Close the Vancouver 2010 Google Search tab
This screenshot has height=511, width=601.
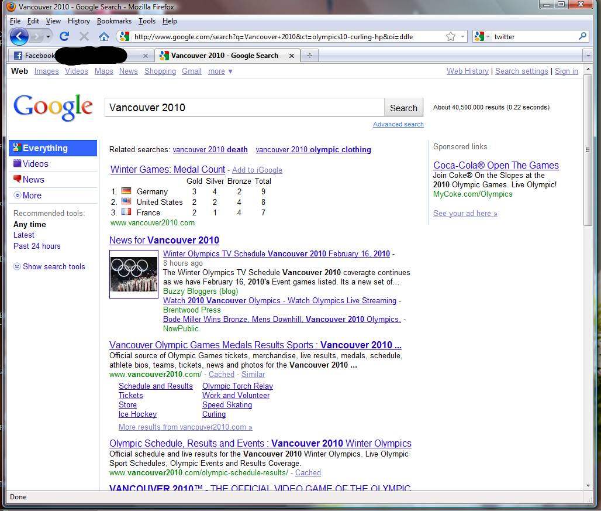pyautogui.click(x=292, y=56)
